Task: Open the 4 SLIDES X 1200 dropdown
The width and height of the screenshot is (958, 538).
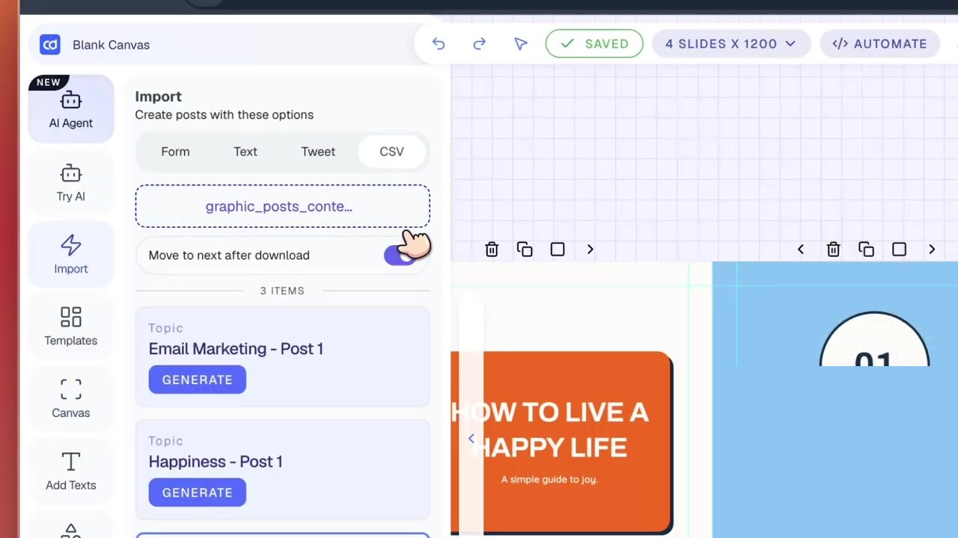Action: 730,44
